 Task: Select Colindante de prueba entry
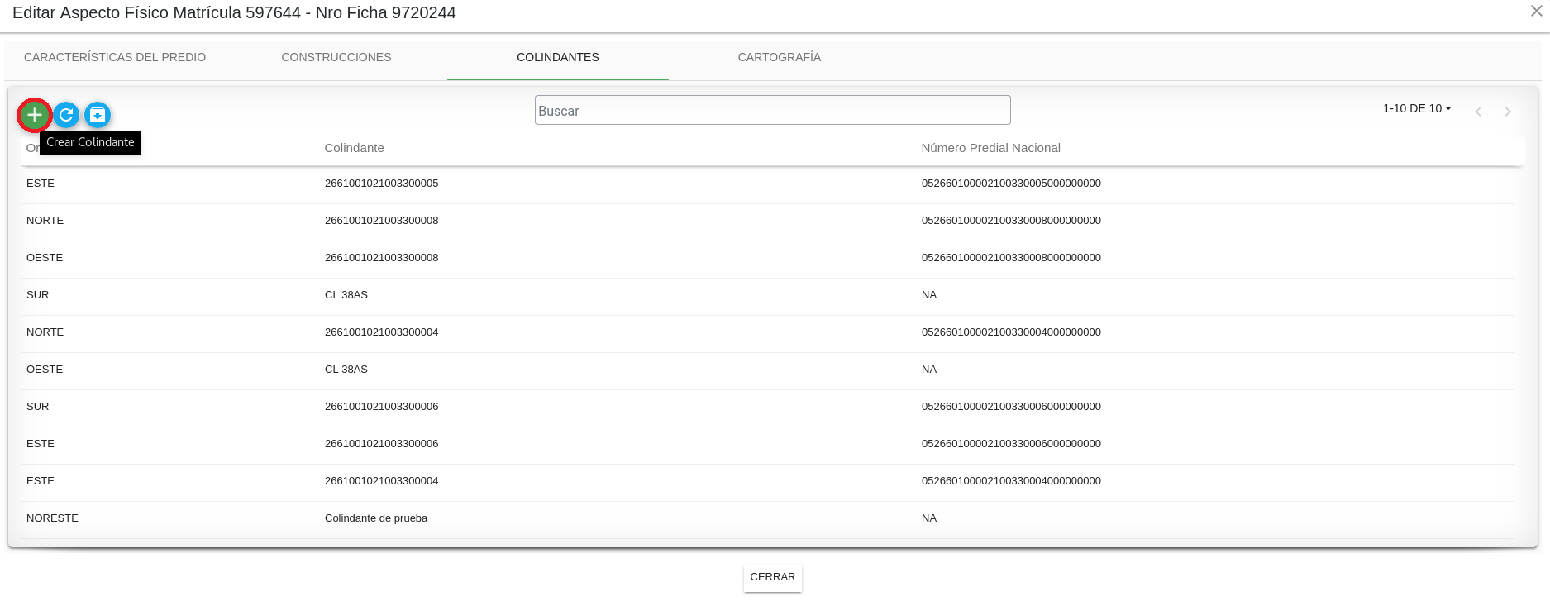(376, 518)
